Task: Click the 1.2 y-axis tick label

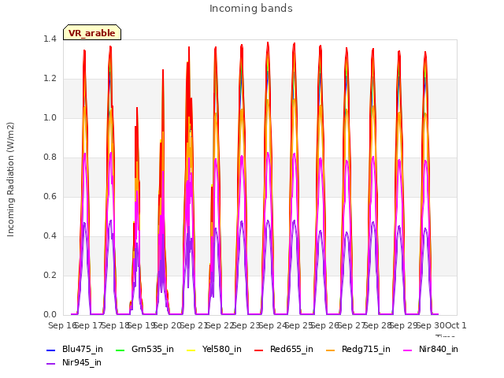Action: click(50, 79)
